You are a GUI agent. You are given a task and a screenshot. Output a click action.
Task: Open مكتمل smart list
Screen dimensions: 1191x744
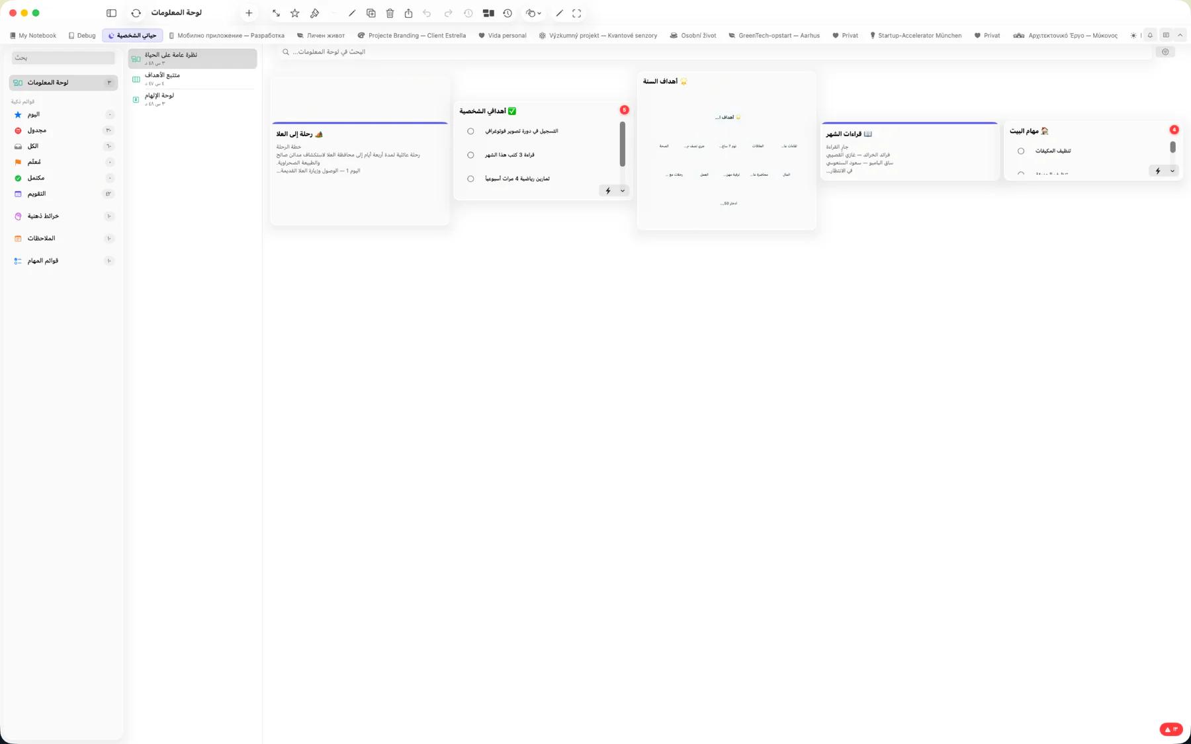click(x=64, y=178)
